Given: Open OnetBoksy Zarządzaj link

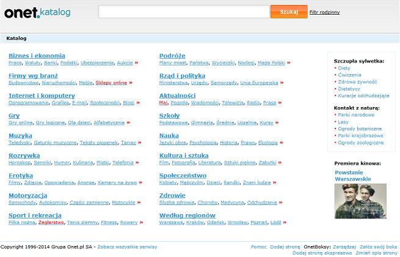Looking at the screenshot, I should pos(344,247).
